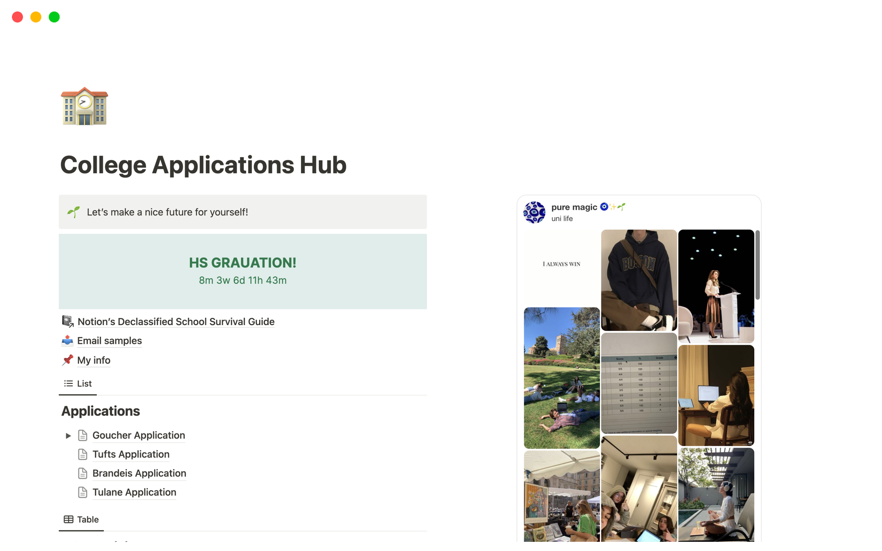The height and width of the screenshot is (551, 882).
Task: Click the Brandeis Application entry
Action: point(139,473)
